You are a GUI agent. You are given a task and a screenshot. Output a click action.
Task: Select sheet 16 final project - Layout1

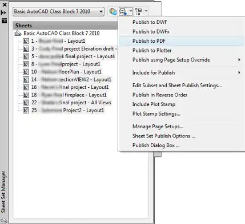(x=70, y=87)
